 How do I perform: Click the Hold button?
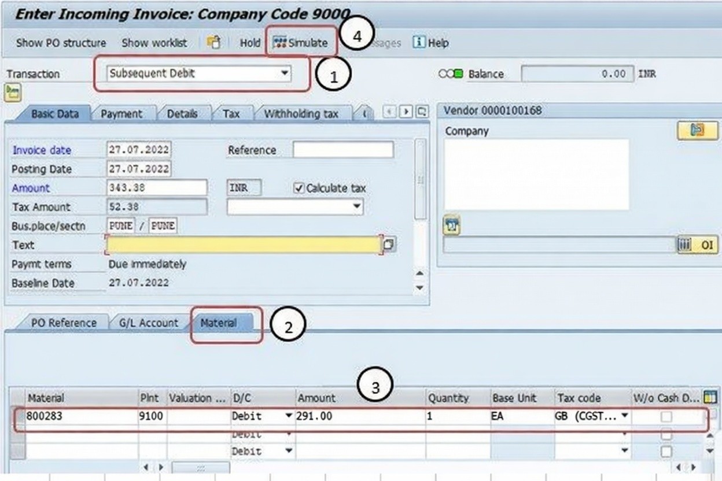250,43
